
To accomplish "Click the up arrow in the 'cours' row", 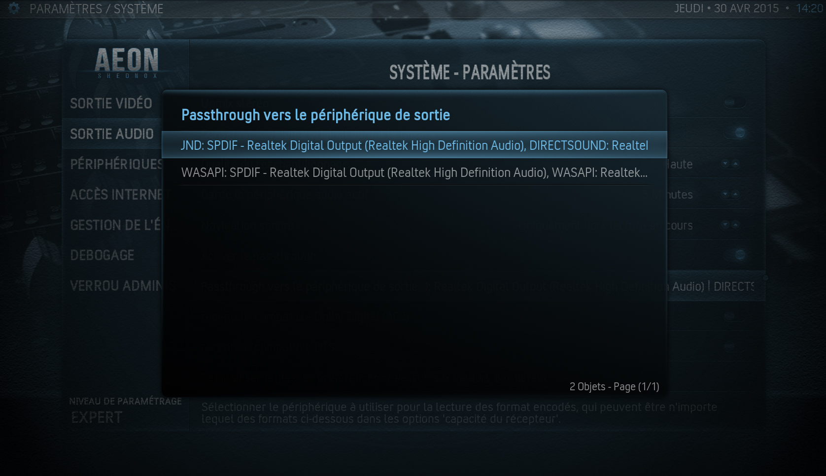I will coord(735,225).
